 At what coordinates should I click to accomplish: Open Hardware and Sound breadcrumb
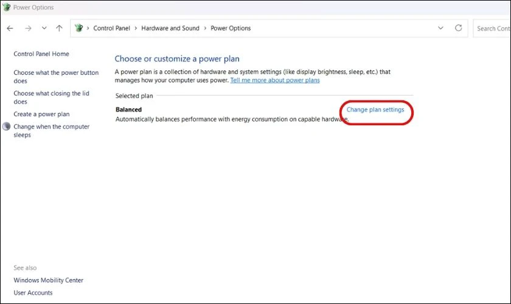click(170, 29)
